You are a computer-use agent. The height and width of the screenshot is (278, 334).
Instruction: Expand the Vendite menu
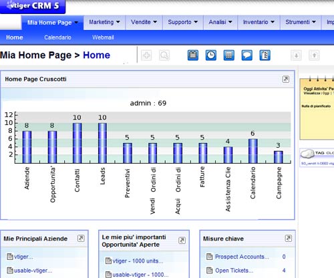pos(144,22)
